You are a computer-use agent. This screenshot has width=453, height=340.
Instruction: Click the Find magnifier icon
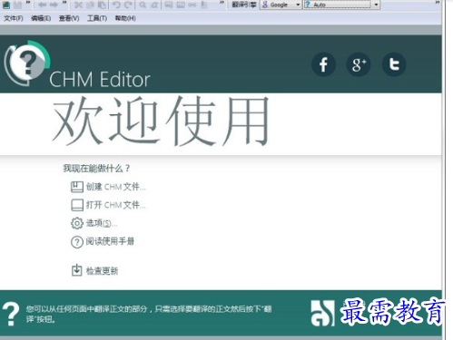(143, 5)
